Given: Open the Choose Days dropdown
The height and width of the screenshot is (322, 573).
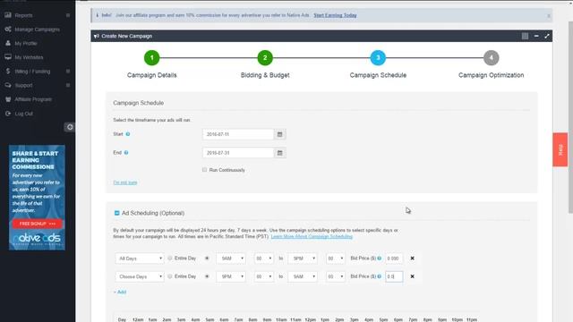Looking at the screenshot, I should 140,276.
